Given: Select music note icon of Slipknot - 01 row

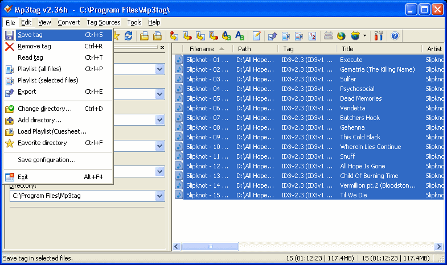Looking at the screenshot, I should (179, 60).
